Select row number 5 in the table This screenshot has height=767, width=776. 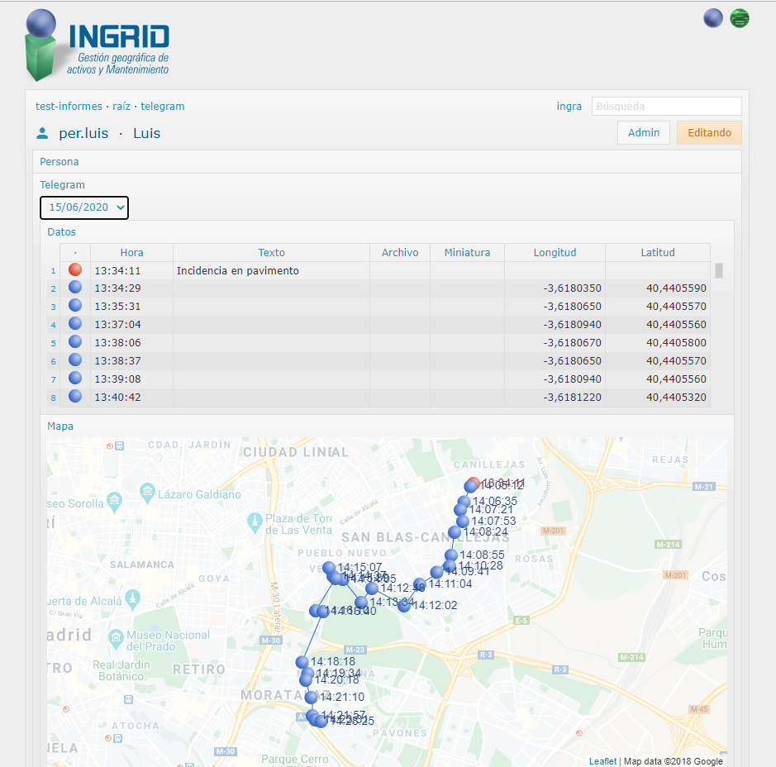point(54,343)
